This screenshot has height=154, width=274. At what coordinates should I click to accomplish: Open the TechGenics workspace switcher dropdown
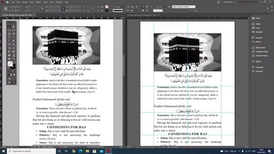(229, 2)
